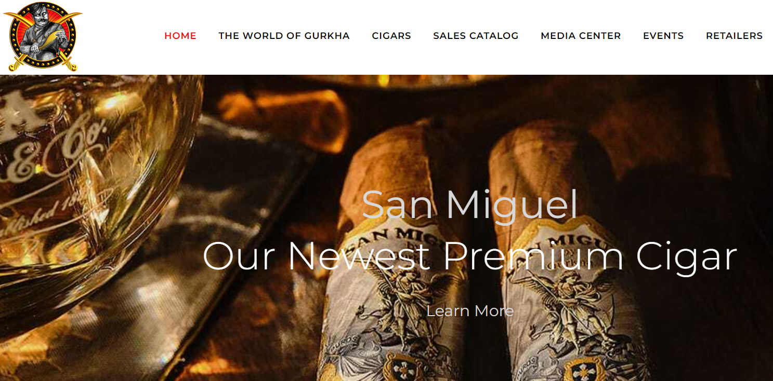Viewport: 773px width, 381px height.
Task: Open the RETAILERS page
Action: [734, 36]
